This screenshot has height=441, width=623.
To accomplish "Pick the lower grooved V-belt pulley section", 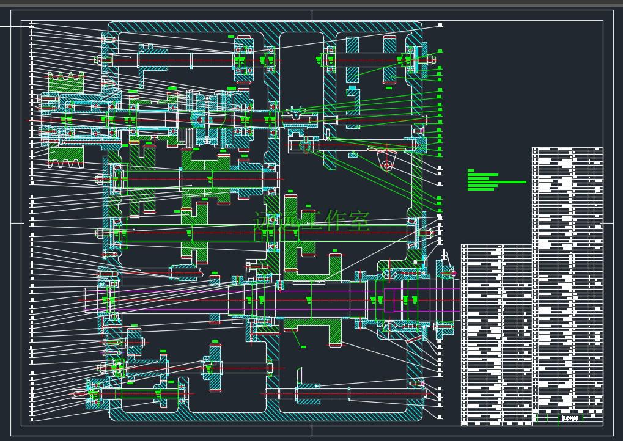I will [x=66, y=156].
